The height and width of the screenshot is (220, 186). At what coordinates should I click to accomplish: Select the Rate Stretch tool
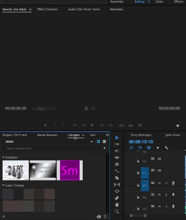[x=117, y=171]
